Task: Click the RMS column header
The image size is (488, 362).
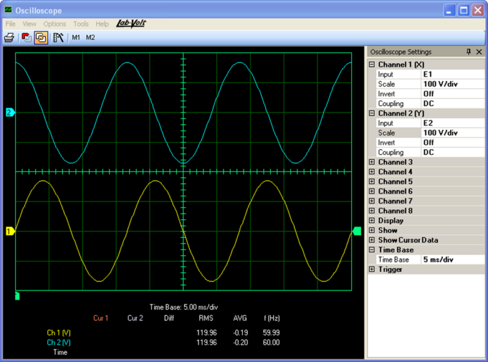Action: [206, 318]
